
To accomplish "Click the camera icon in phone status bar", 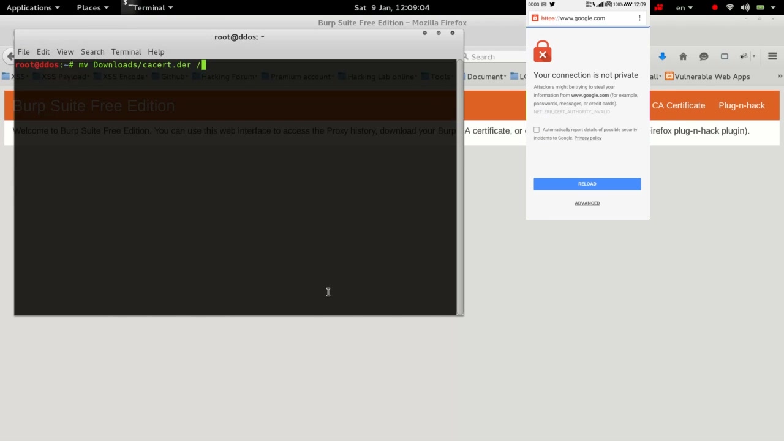I will [x=544, y=4].
